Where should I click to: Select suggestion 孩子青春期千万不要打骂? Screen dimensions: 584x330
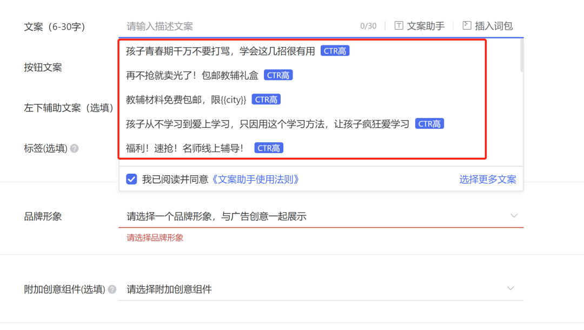[220, 51]
